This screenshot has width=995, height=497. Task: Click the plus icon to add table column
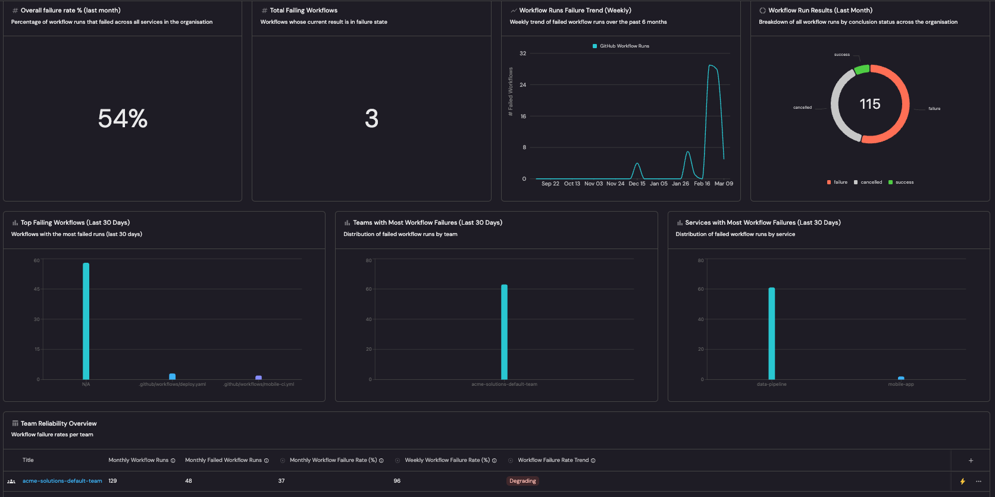971,461
